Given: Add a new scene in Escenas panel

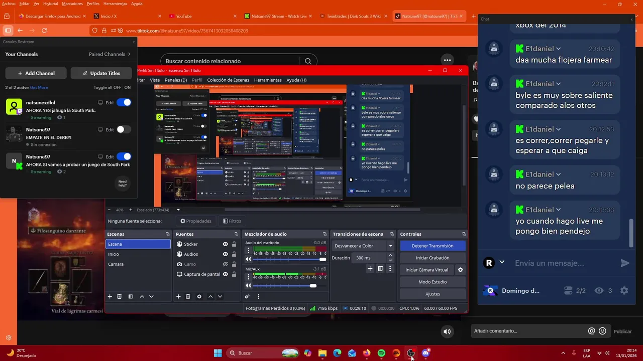Looking at the screenshot, I should (x=110, y=296).
